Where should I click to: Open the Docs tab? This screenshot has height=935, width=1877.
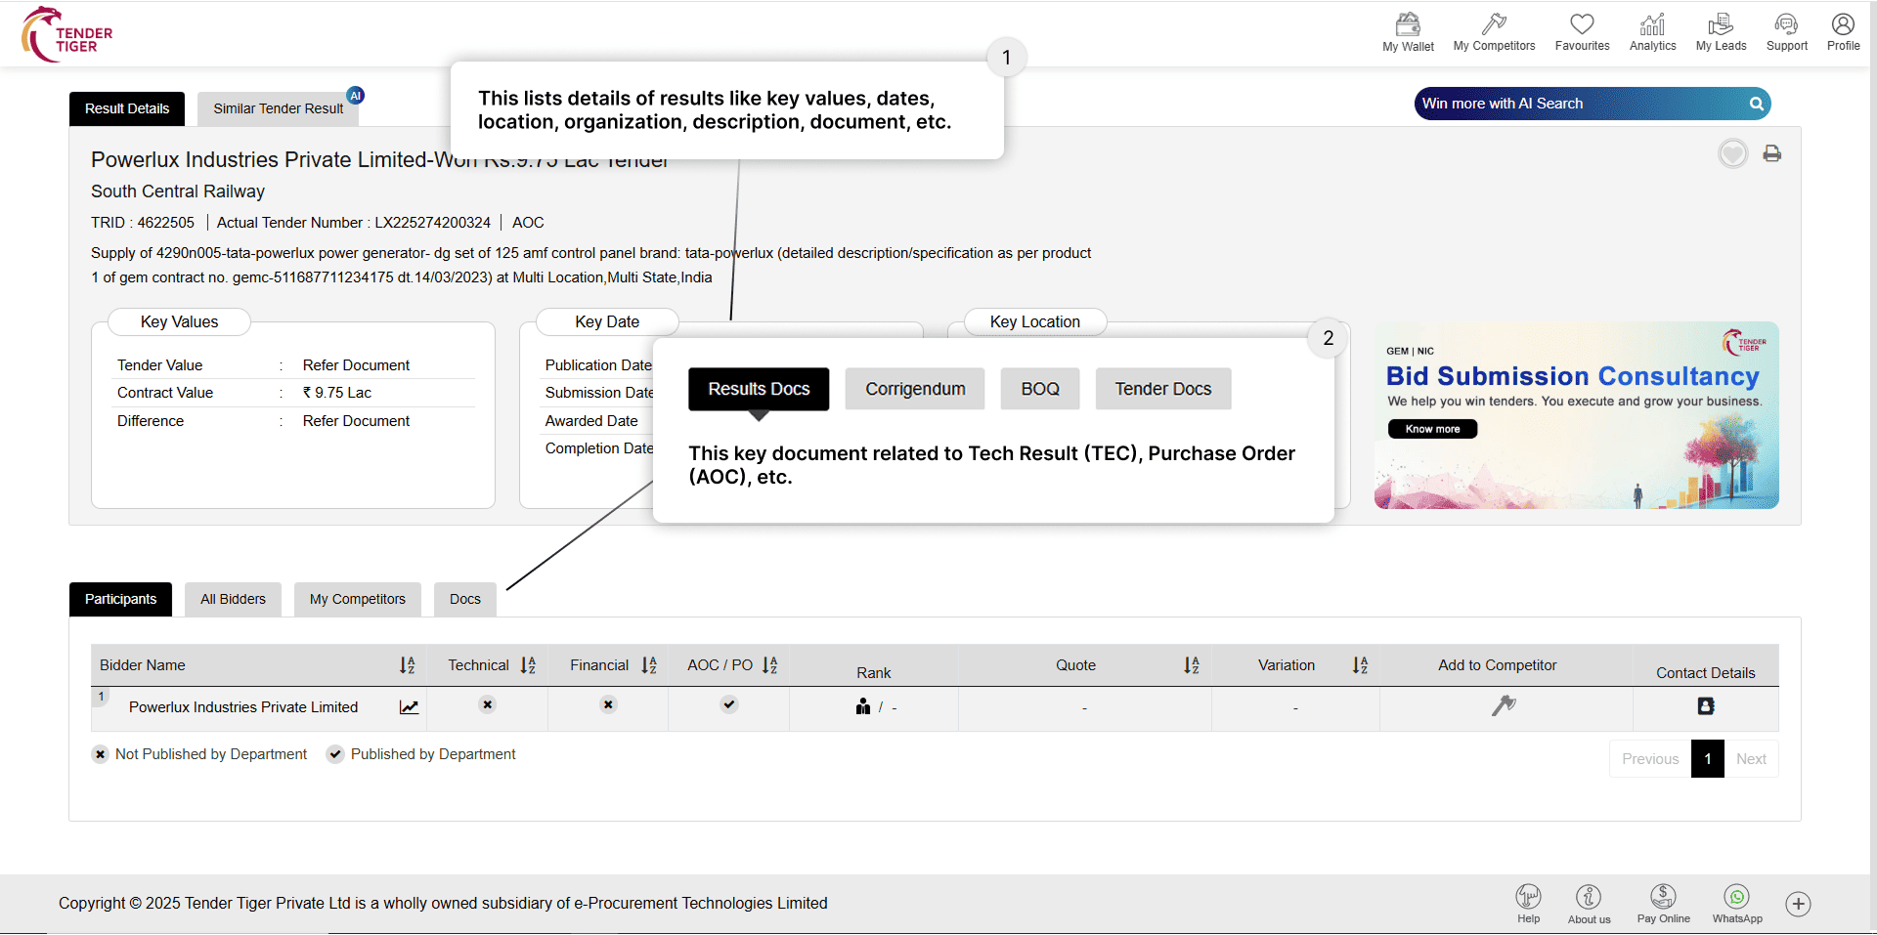pyautogui.click(x=465, y=599)
